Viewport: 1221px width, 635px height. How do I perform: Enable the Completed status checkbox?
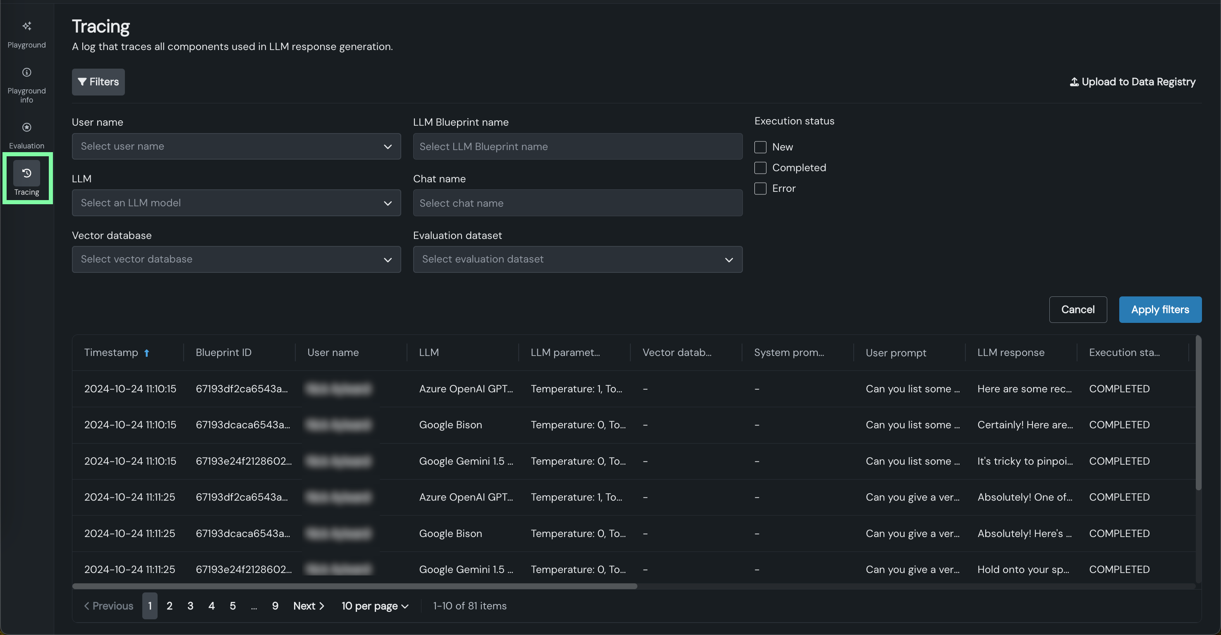tap(760, 168)
